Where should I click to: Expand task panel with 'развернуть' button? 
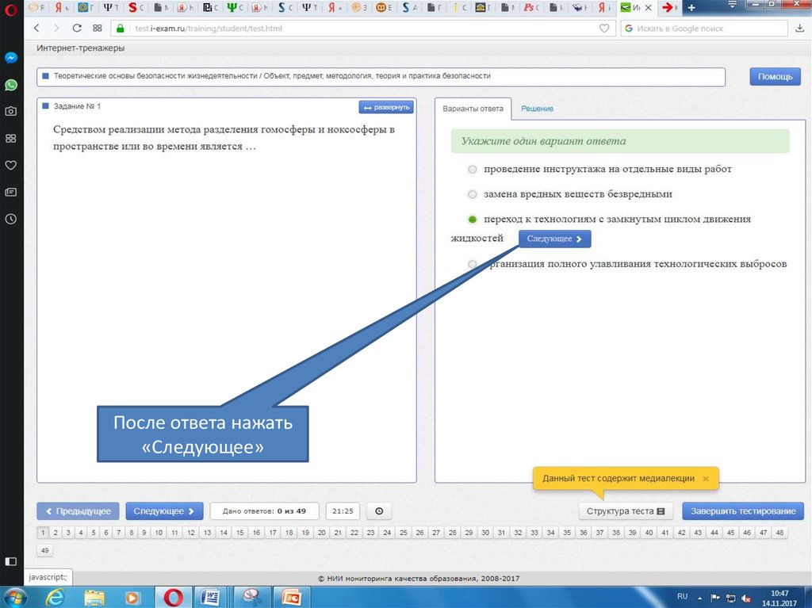pyautogui.click(x=386, y=107)
